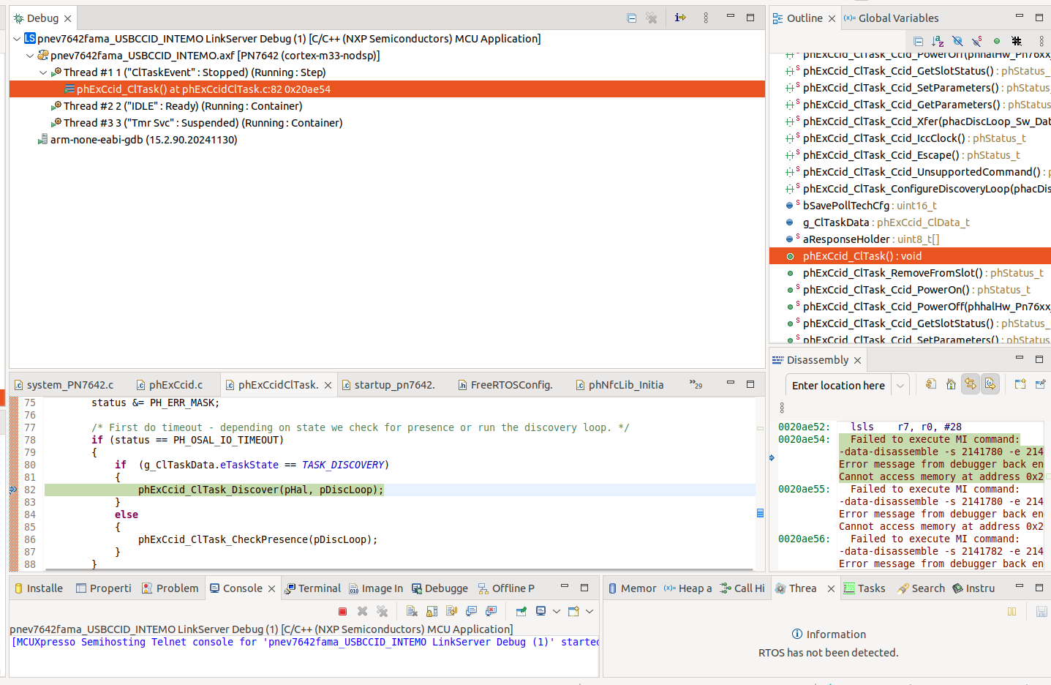Switch to Terminal tab
This screenshot has height=685, width=1051.
point(312,588)
